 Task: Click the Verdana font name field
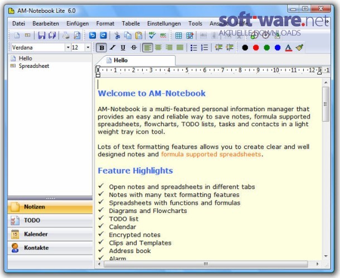click(38, 47)
